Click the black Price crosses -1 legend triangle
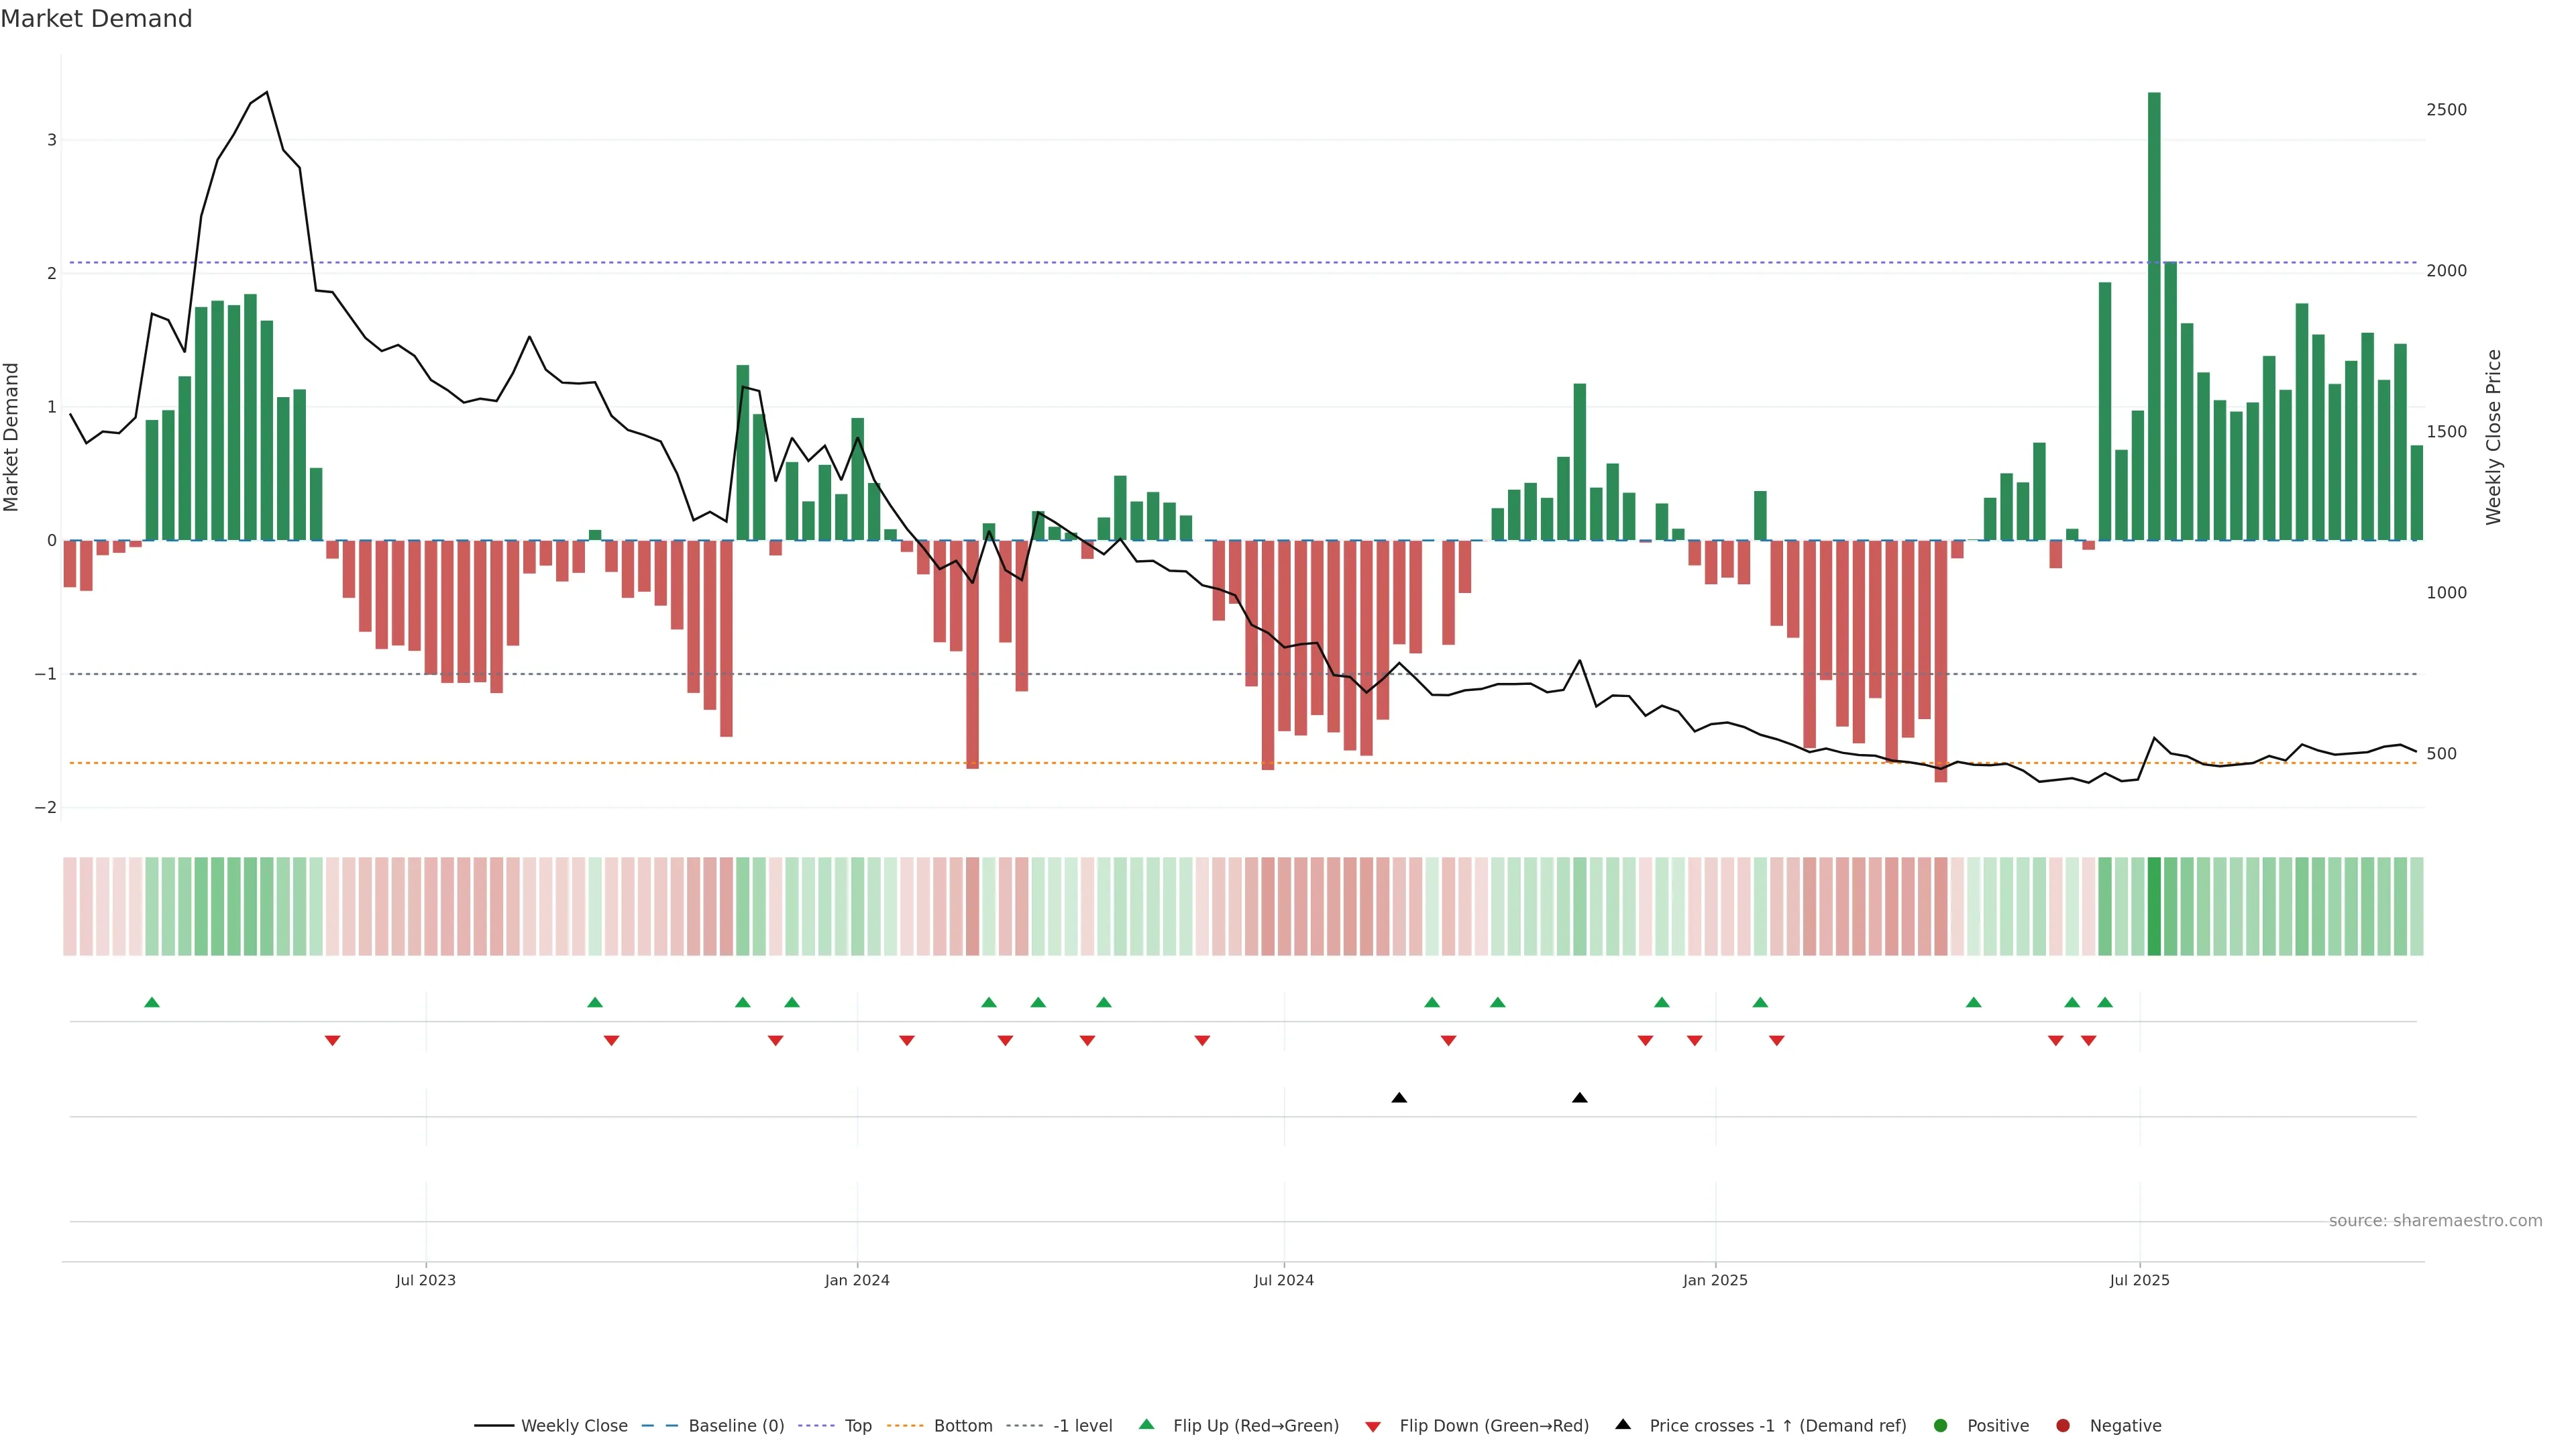The width and height of the screenshot is (2576, 1449). (x=1623, y=1424)
